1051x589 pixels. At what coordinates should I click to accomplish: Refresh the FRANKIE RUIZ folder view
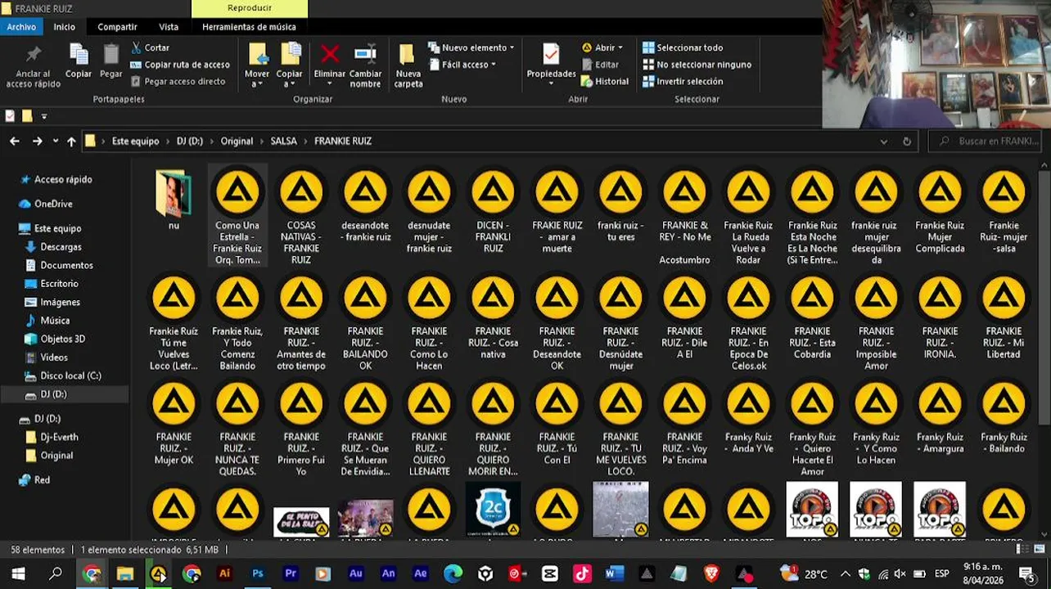tap(907, 142)
